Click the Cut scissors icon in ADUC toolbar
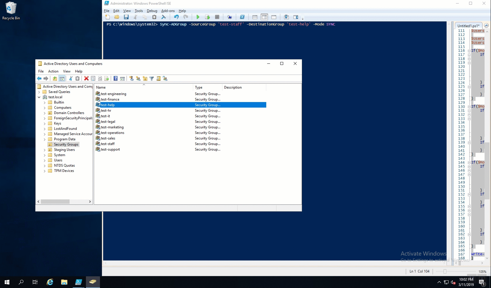 coord(71,78)
